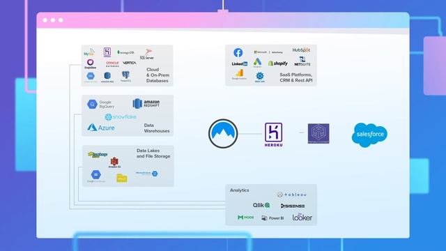Image resolution: width=446 pixels, height=251 pixels.
Task: Click the Snowflake logo
Action: click(121, 116)
